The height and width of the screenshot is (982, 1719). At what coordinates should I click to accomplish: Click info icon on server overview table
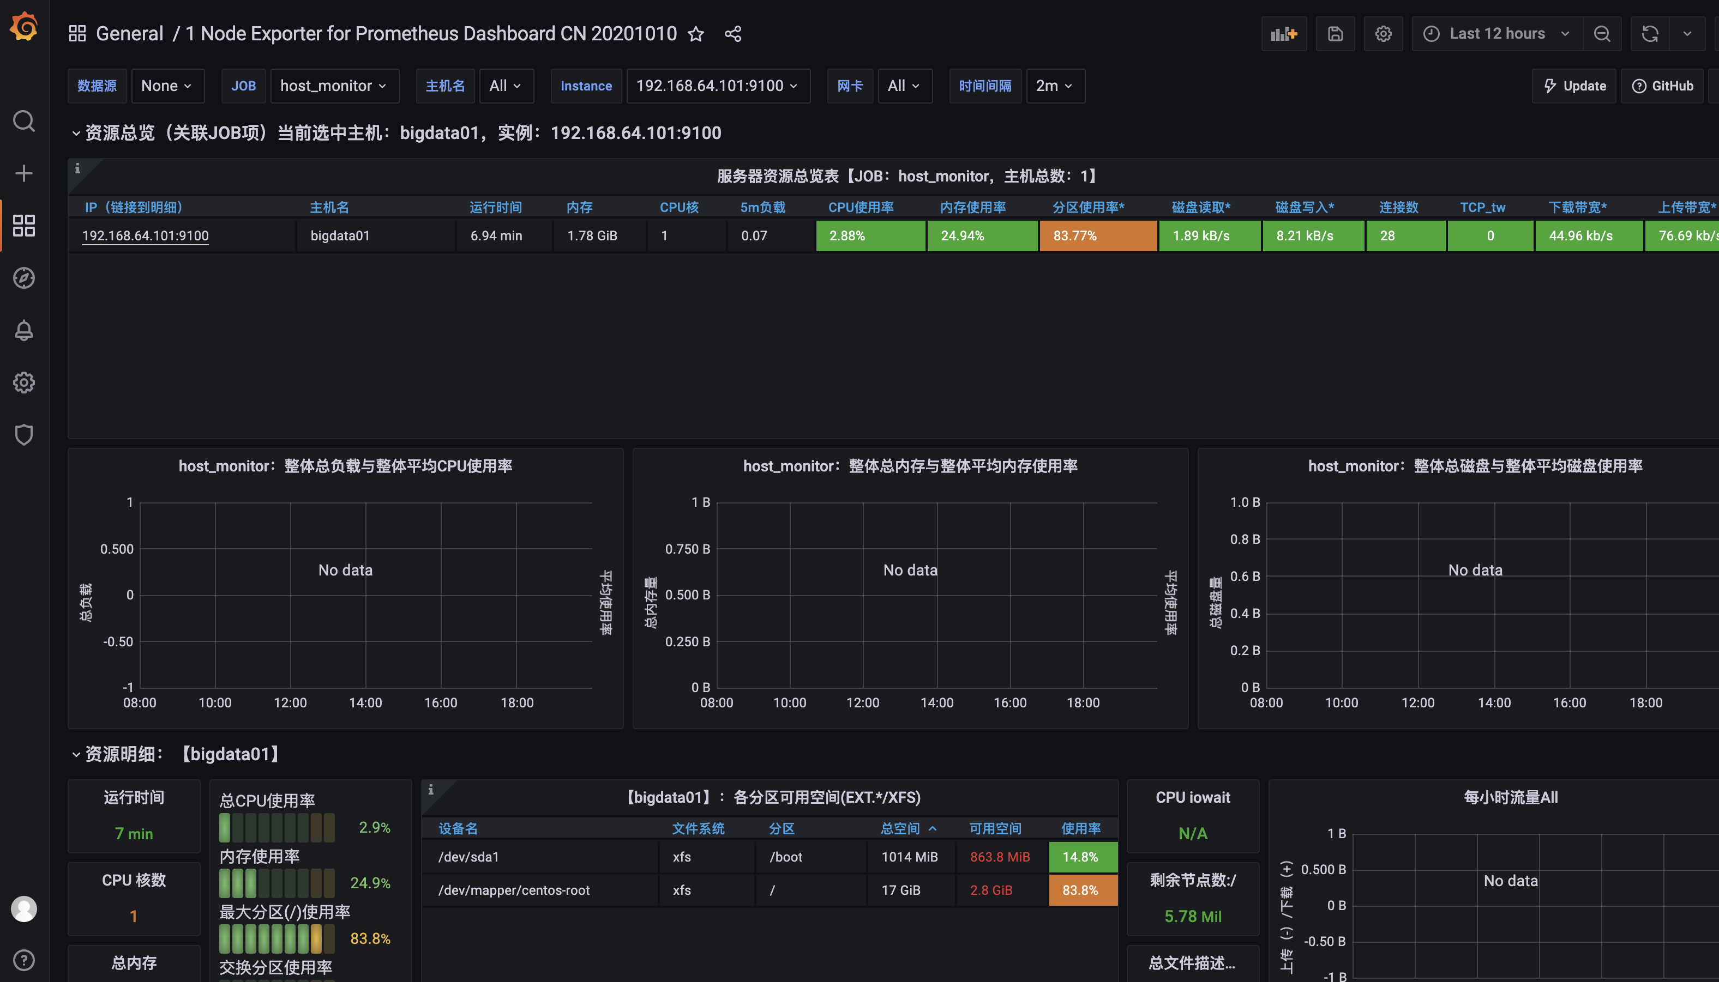point(77,168)
